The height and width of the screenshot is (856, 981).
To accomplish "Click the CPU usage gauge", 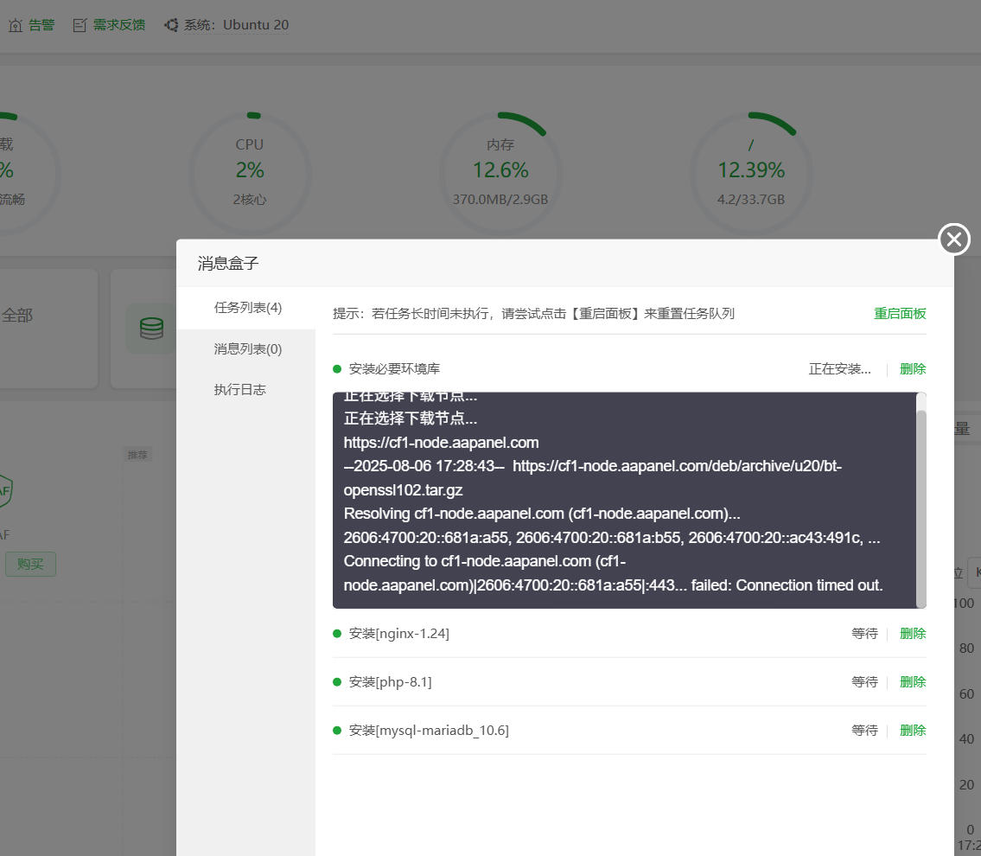I will point(250,173).
